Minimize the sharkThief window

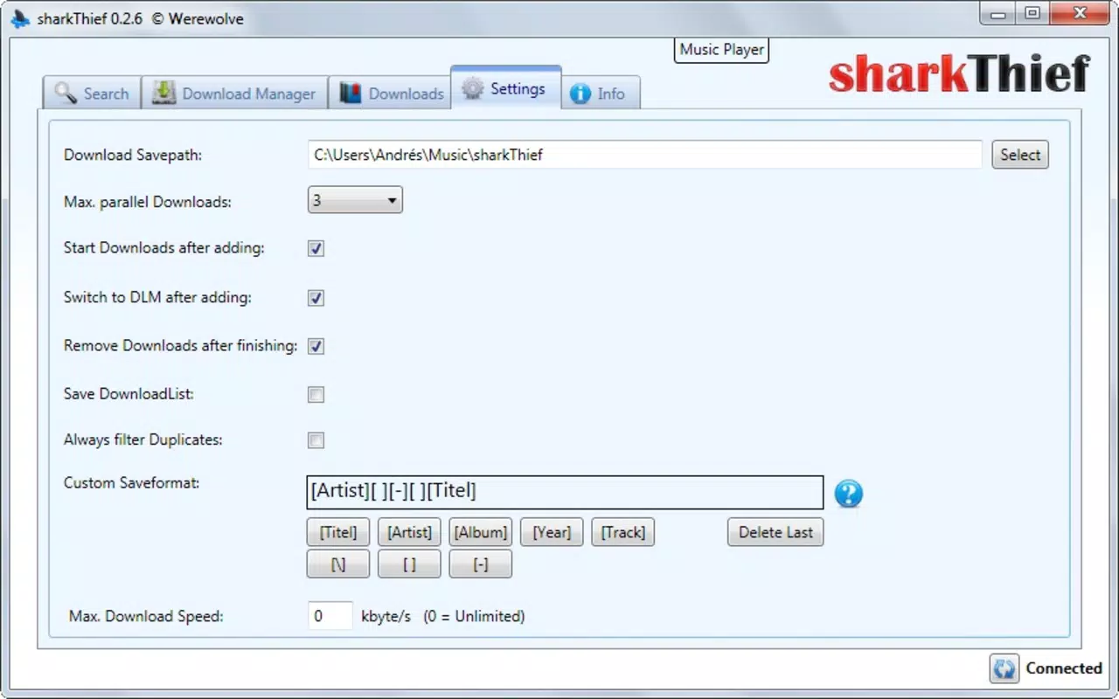(x=999, y=13)
